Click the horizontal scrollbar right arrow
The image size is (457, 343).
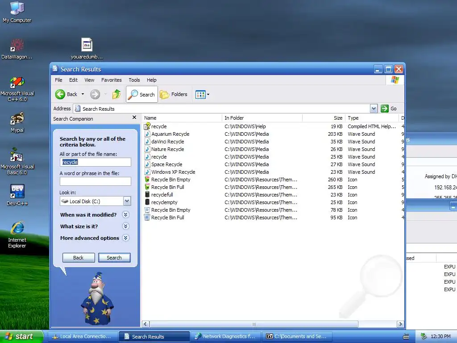(x=400, y=324)
